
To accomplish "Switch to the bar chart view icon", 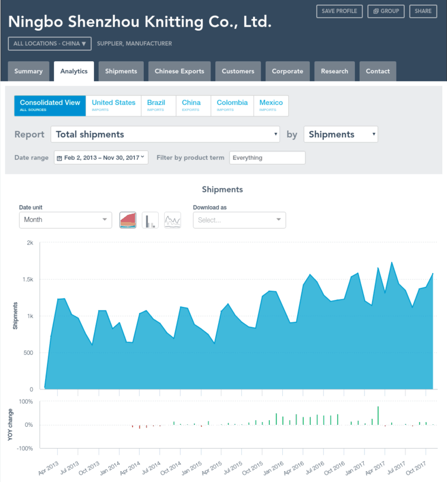I will tap(150, 220).
